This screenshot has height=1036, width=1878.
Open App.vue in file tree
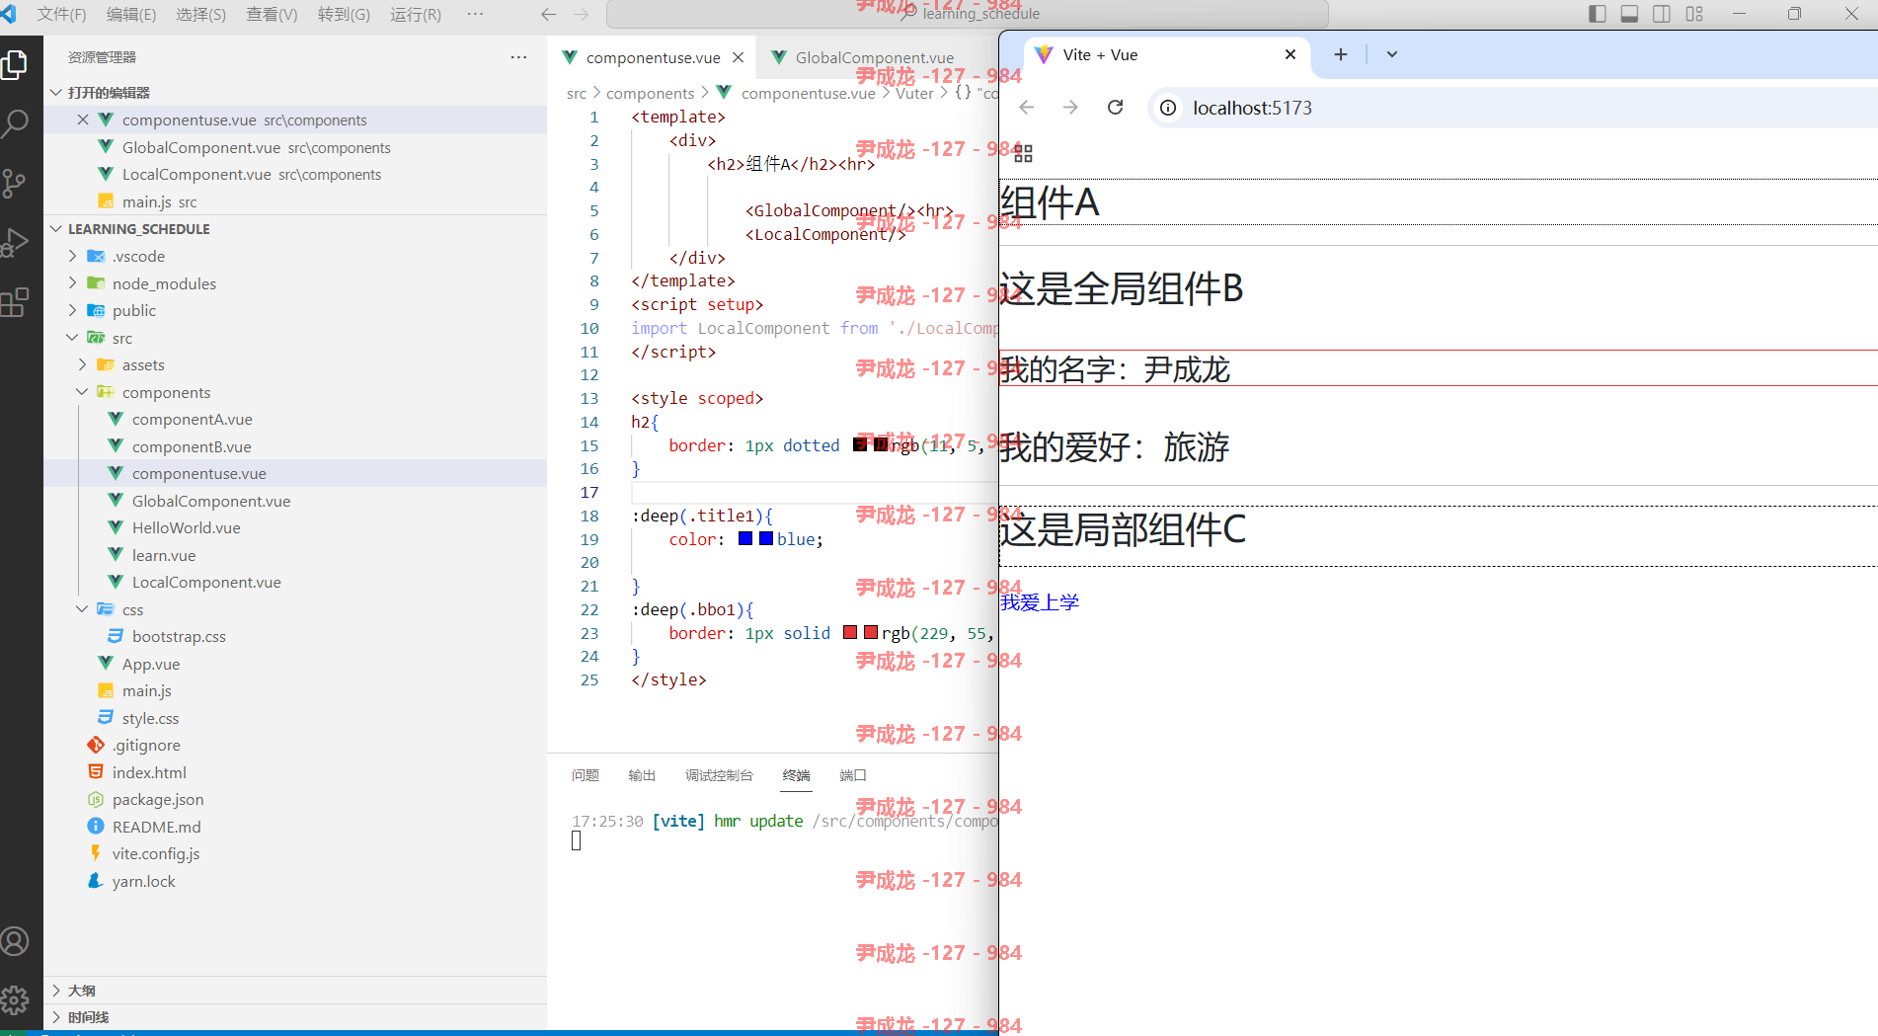151,664
